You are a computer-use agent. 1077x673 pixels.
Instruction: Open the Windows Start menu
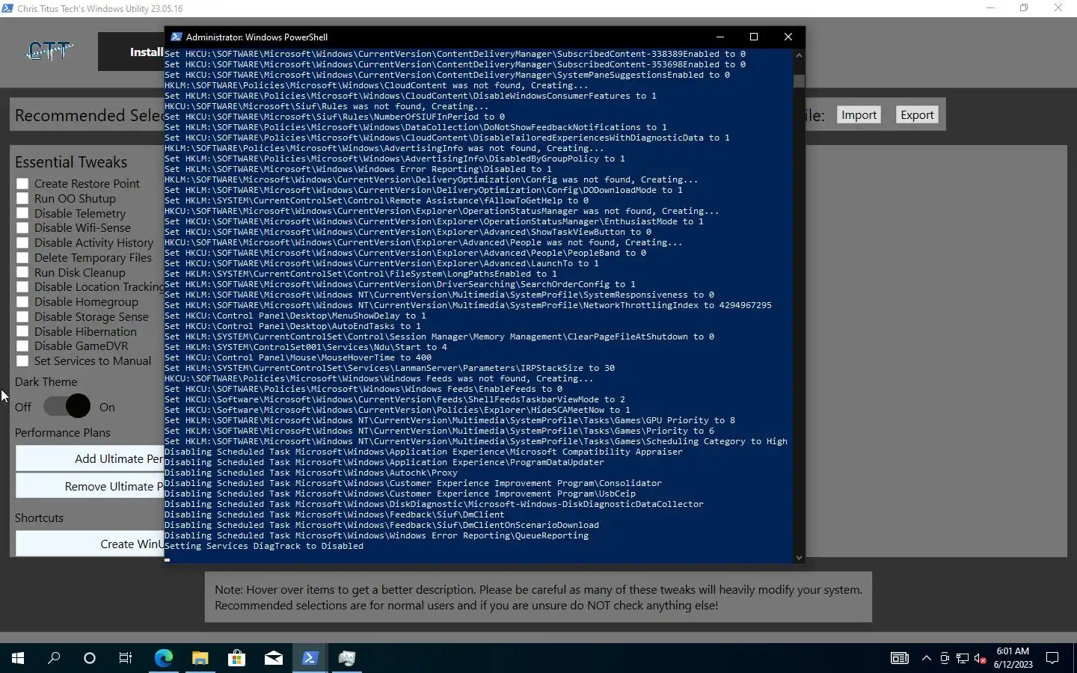18,658
